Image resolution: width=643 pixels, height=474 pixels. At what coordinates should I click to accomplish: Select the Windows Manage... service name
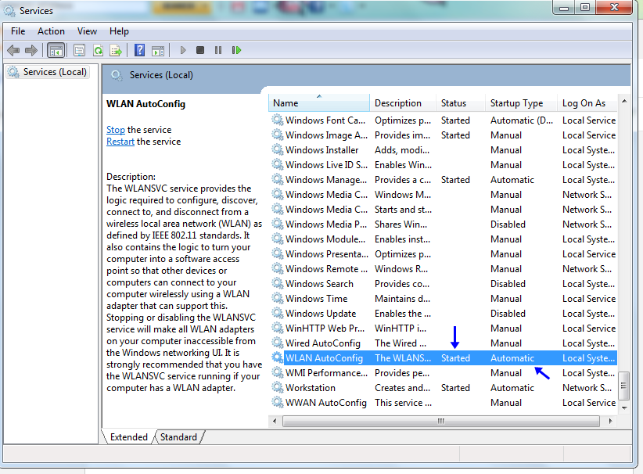point(326,180)
